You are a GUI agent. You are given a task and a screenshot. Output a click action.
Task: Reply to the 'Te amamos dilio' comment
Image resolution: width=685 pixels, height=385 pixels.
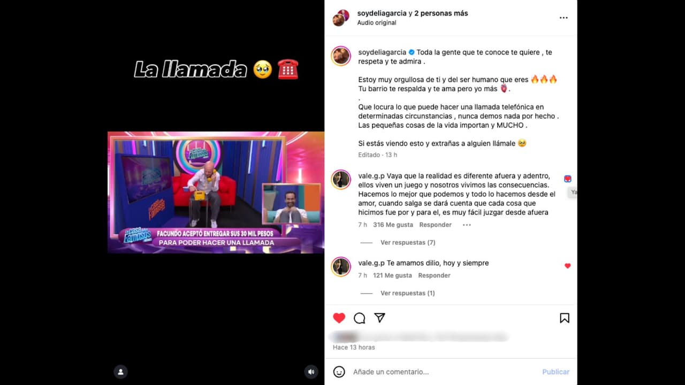pyautogui.click(x=434, y=275)
